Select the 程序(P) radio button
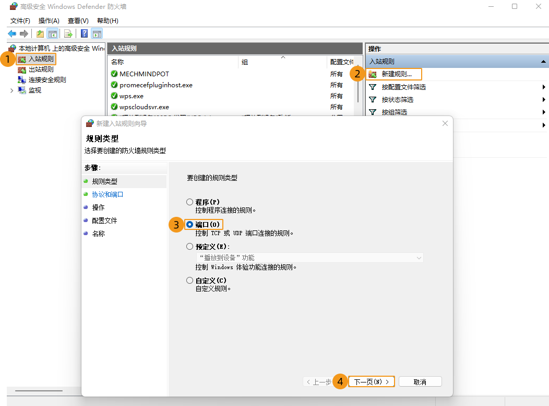549x406 pixels. click(x=190, y=202)
